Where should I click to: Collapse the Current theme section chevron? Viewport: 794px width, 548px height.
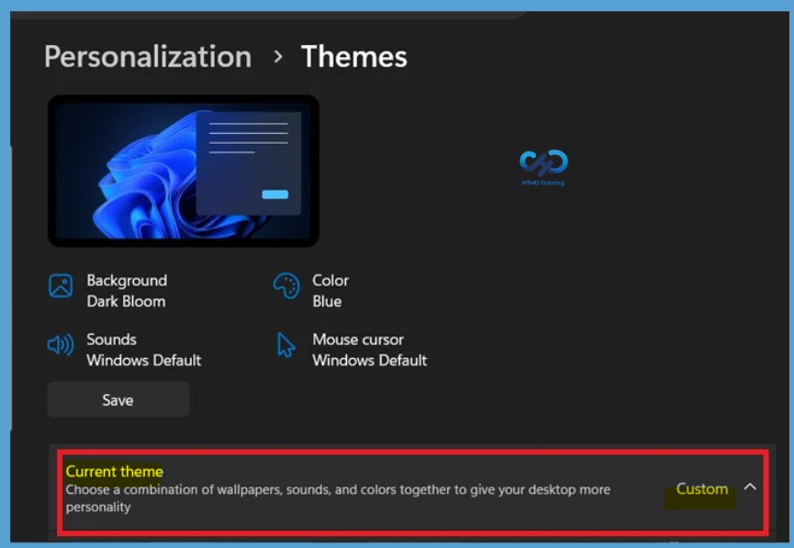[x=750, y=487]
